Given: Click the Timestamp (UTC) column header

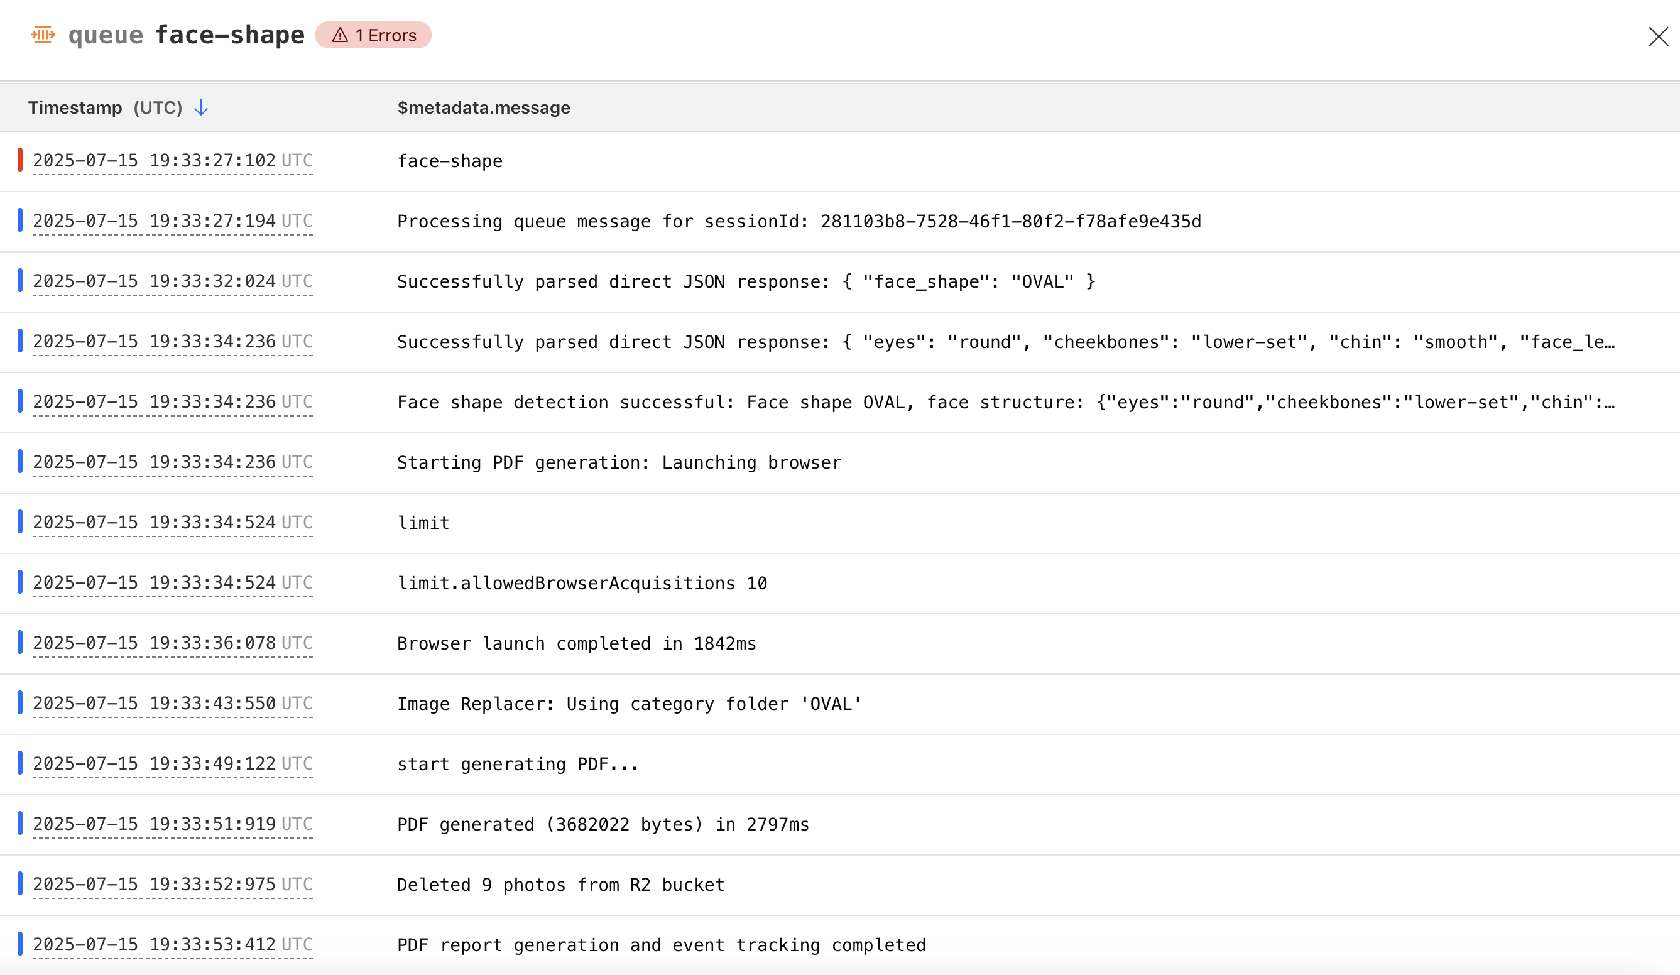Looking at the screenshot, I should click(106, 108).
